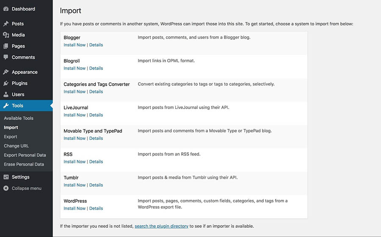Click the Settings sliders icon

coord(6,177)
